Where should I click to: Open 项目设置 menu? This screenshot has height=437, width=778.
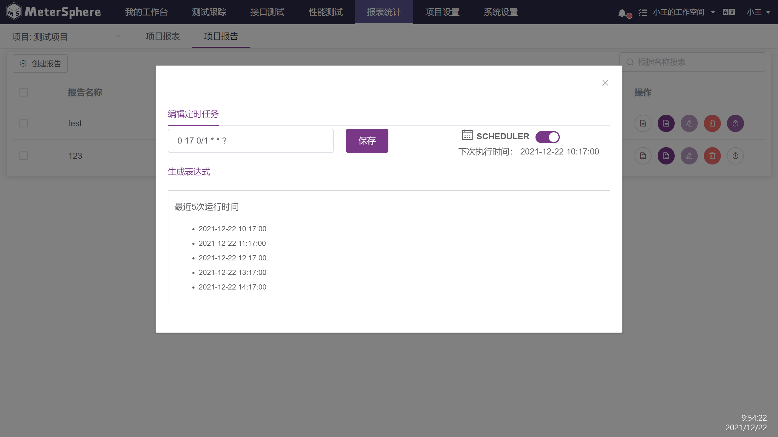(442, 12)
